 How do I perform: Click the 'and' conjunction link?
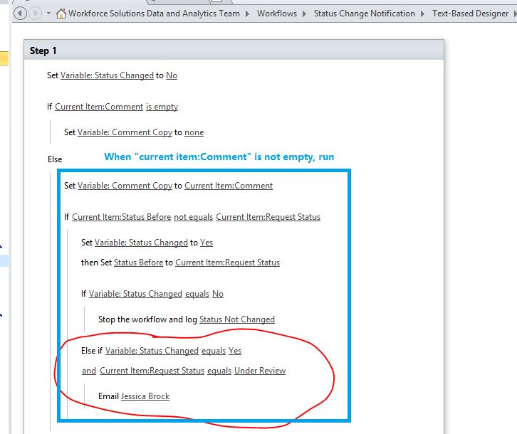coord(89,371)
